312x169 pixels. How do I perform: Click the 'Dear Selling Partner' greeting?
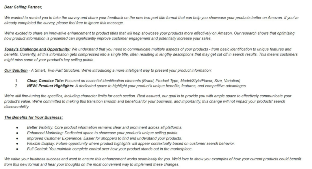pyautogui.click(x=23, y=7)
